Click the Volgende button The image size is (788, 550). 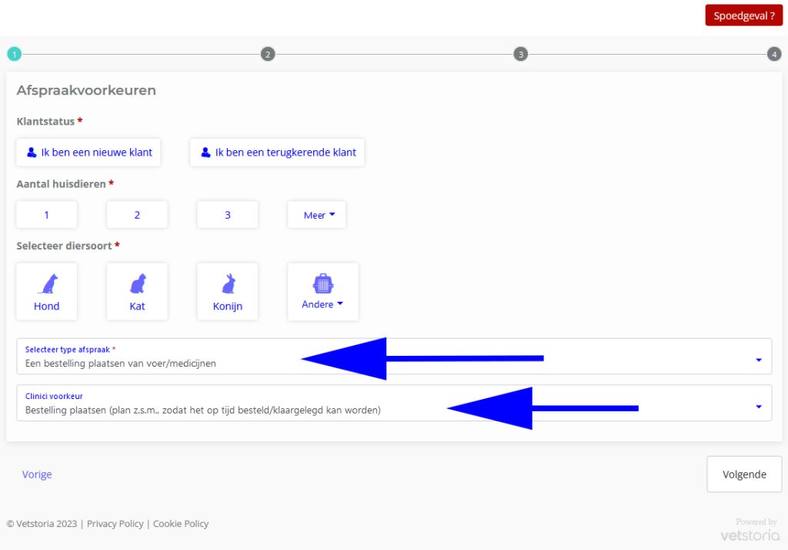click(x=744, y=475)
